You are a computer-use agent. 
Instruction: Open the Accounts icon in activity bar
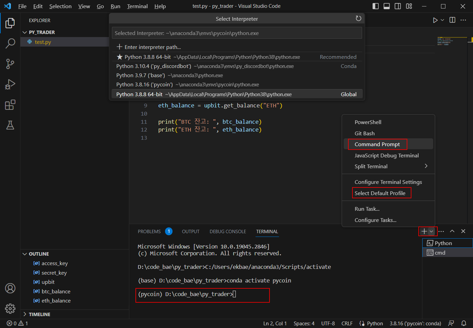[10, 288]
